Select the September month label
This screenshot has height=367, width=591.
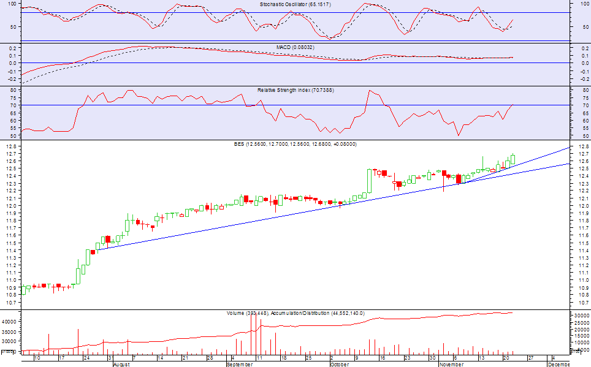[239, 365]
